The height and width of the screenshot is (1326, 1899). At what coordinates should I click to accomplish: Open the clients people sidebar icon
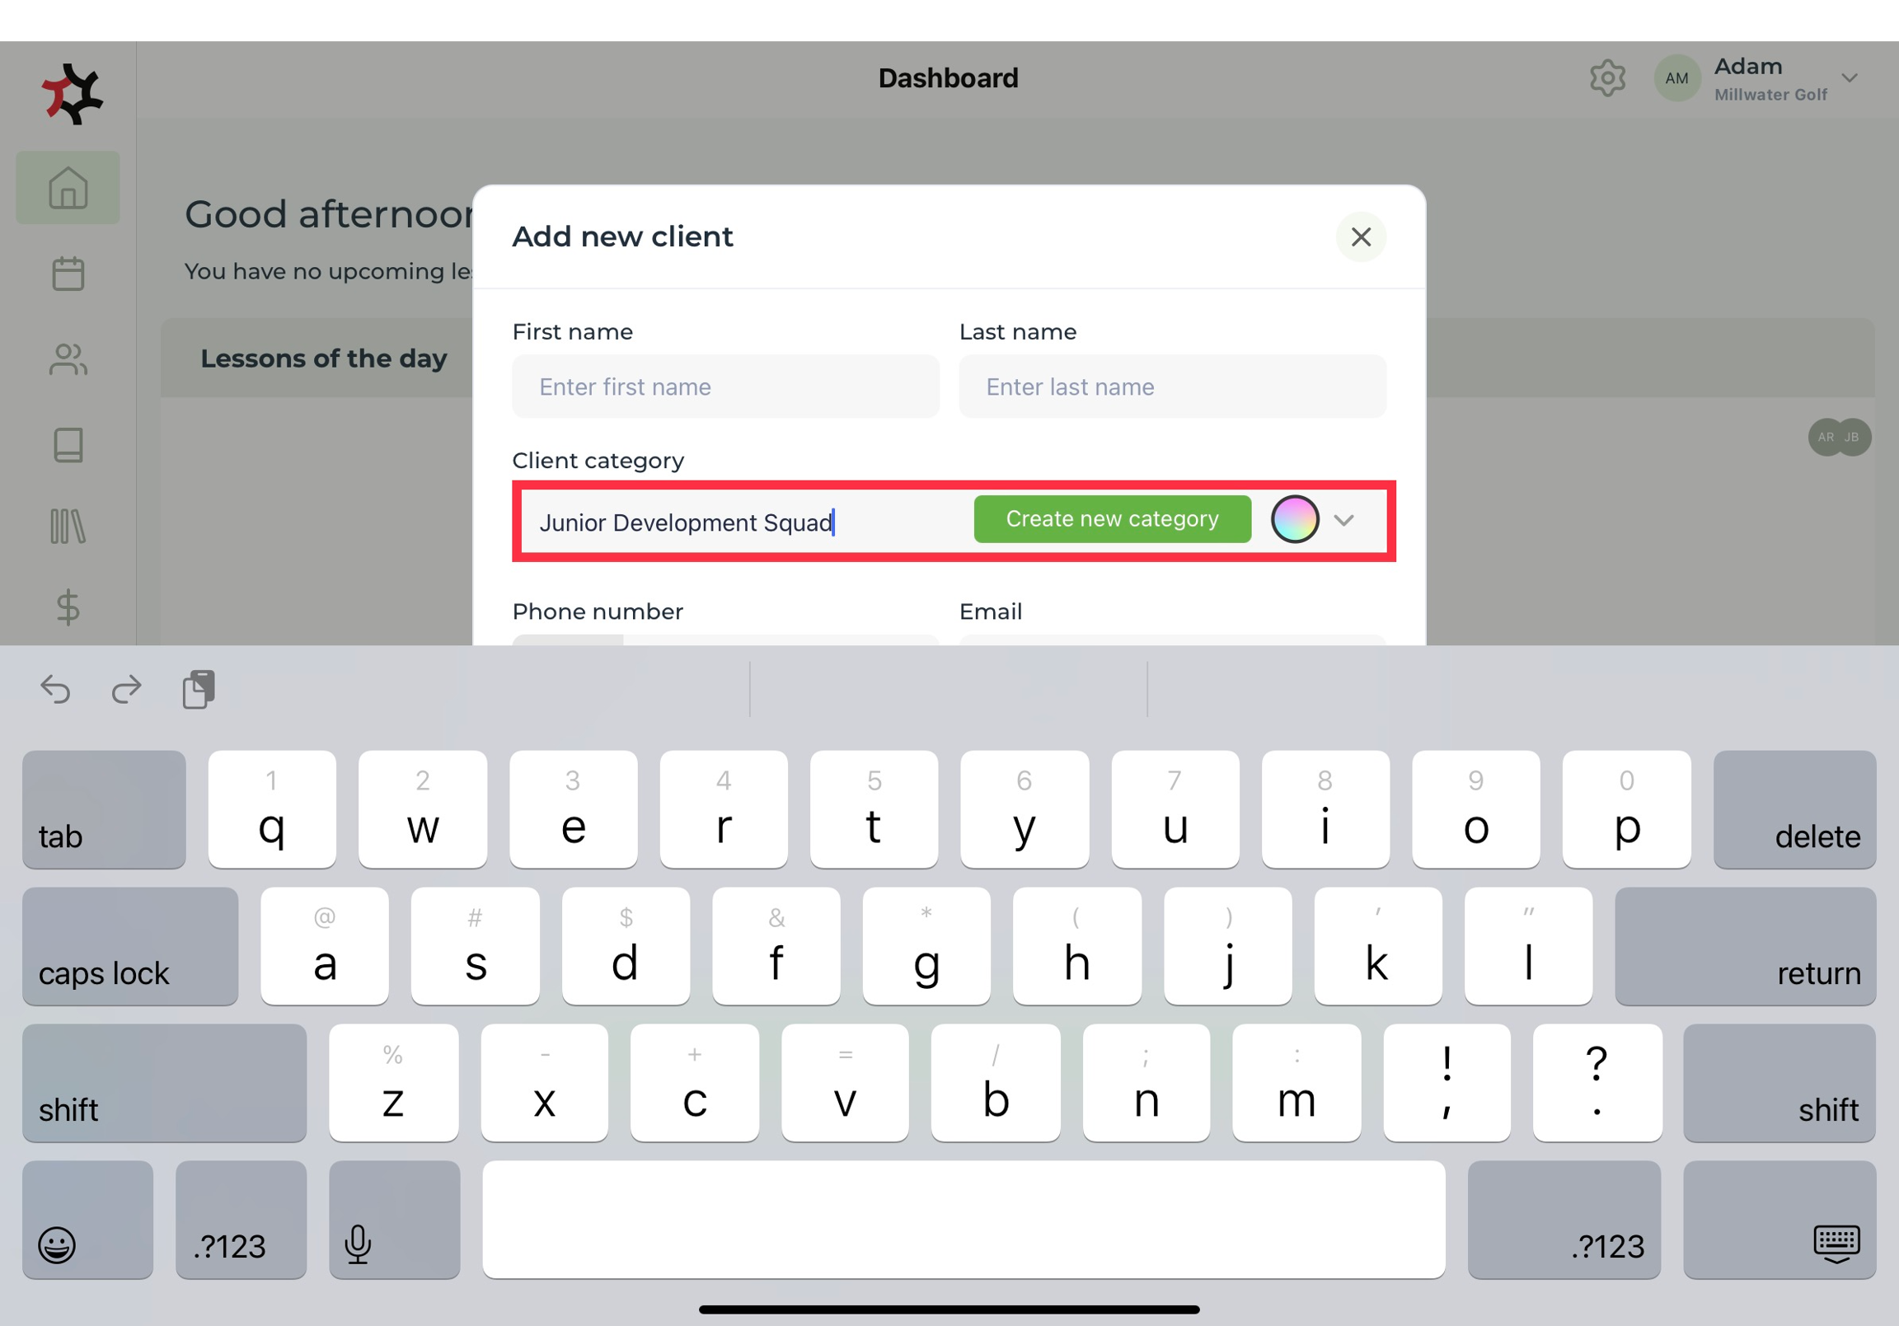(68, 359)
